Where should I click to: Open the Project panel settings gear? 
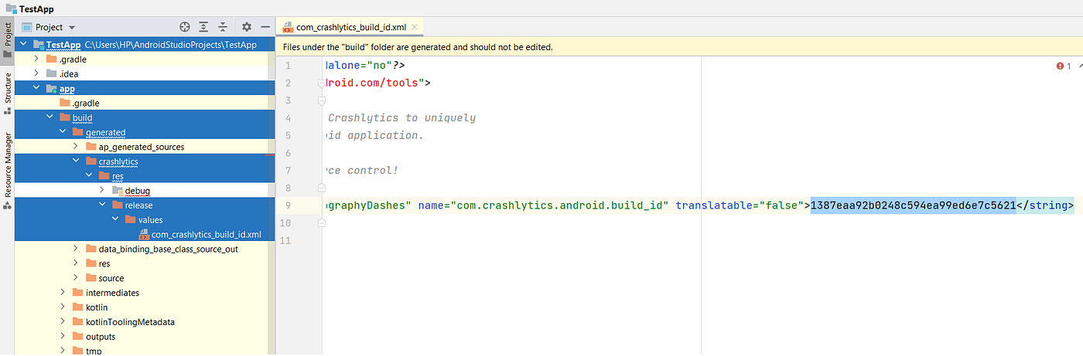247,27
